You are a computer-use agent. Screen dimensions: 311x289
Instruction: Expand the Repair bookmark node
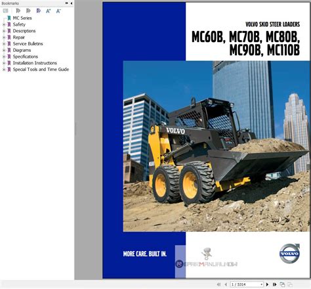pos(4,37)
